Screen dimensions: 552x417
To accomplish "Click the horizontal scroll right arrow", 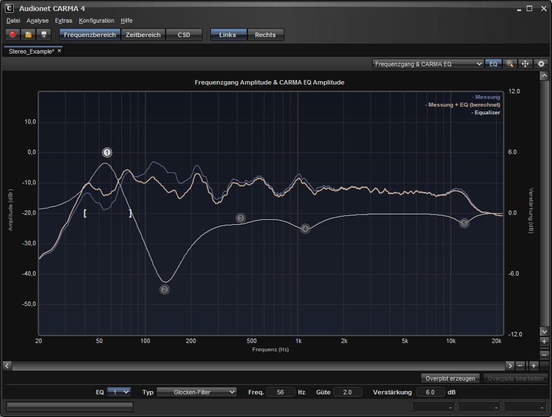I will [509, 366].
